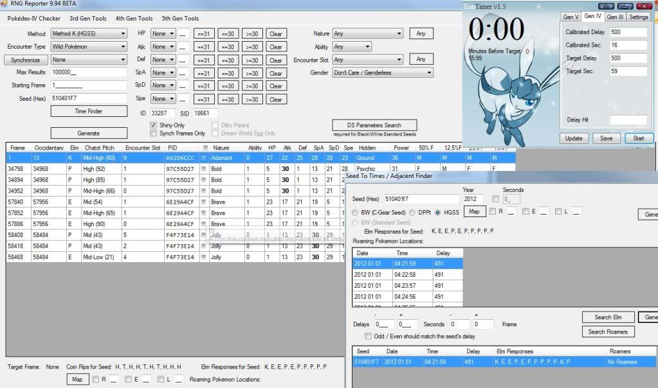Expand the Atk comparison dropdown
658x388 pixels.
tap(163, 46)
